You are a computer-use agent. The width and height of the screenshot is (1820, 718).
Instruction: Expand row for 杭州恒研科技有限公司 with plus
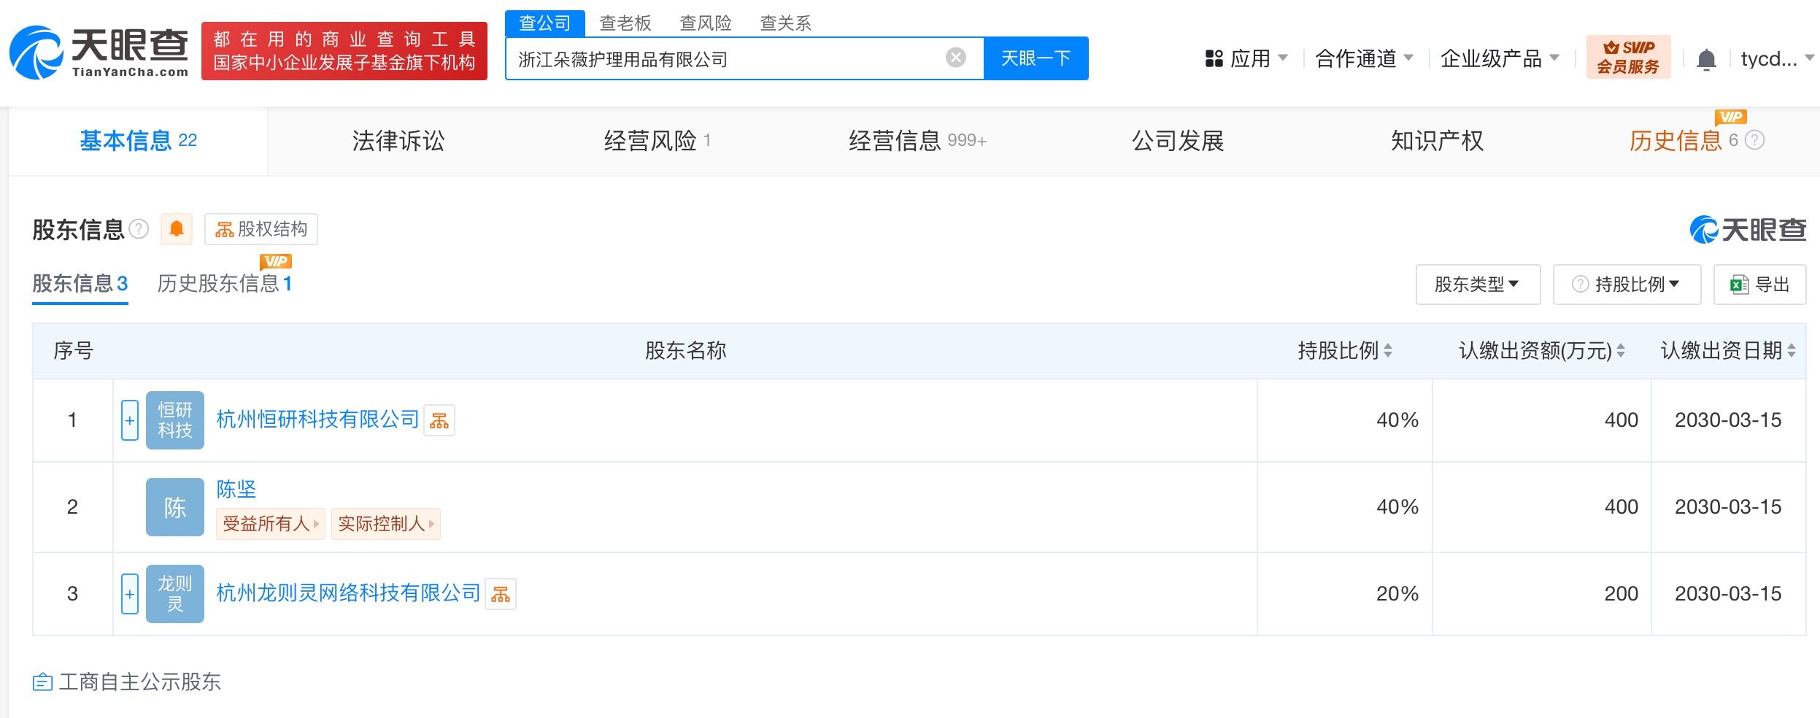pos(130,420)
